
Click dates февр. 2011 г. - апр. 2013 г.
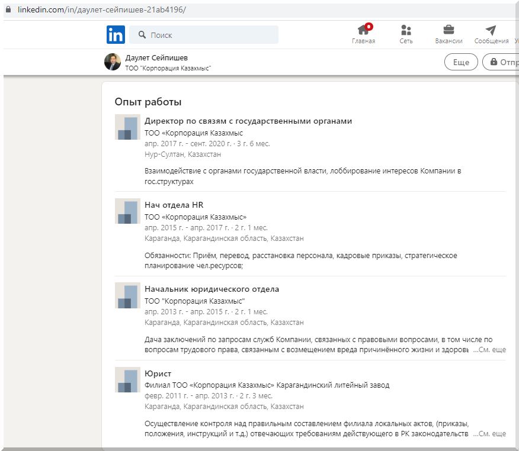(189, 396)
